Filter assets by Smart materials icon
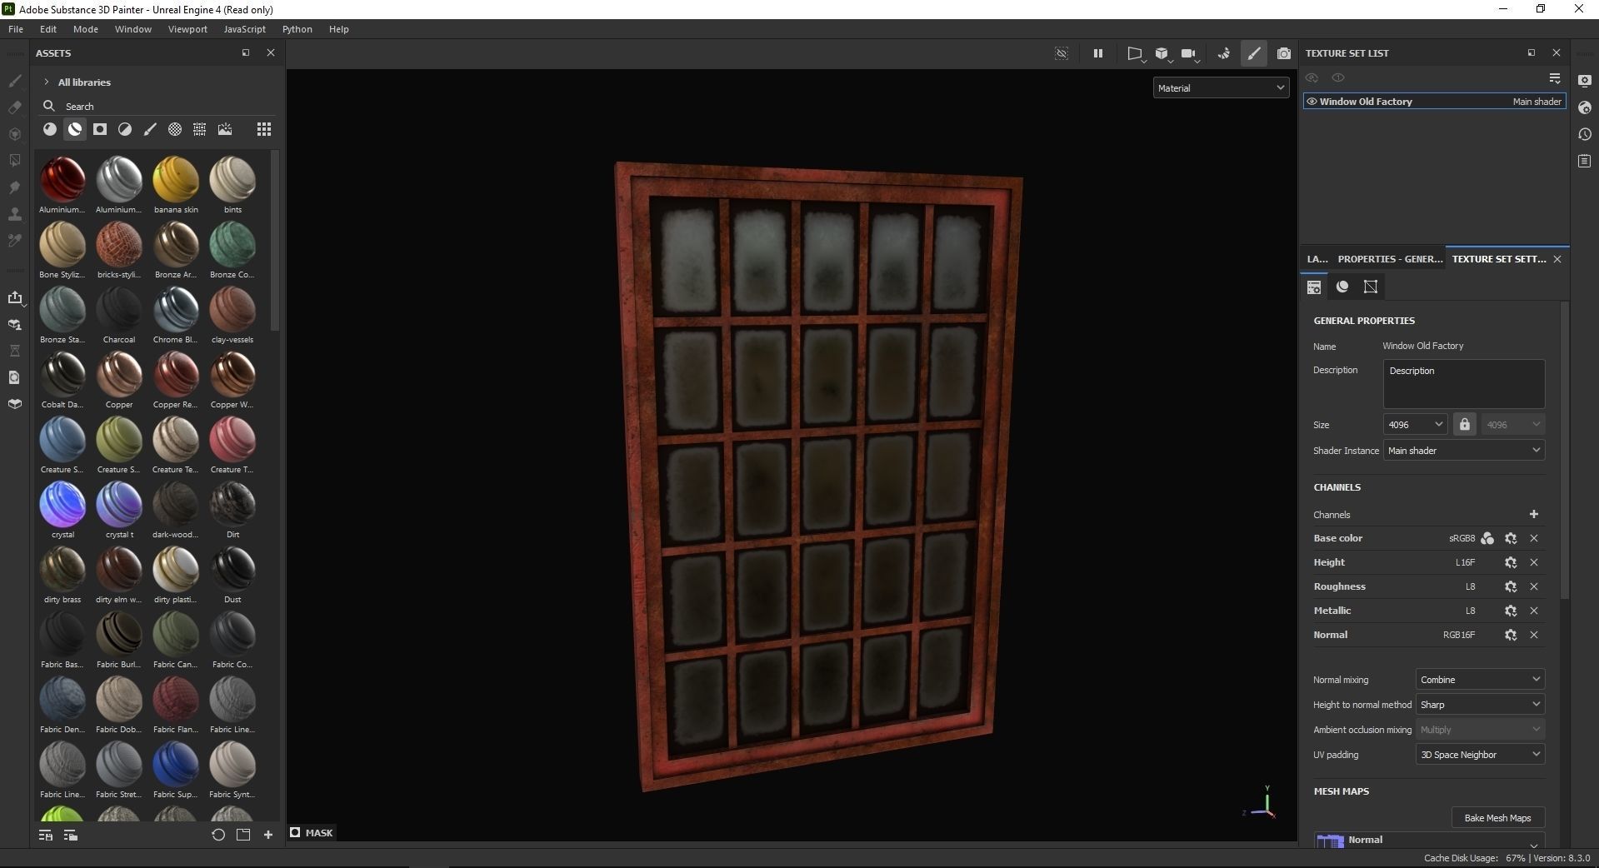 [x=75, y=129]
